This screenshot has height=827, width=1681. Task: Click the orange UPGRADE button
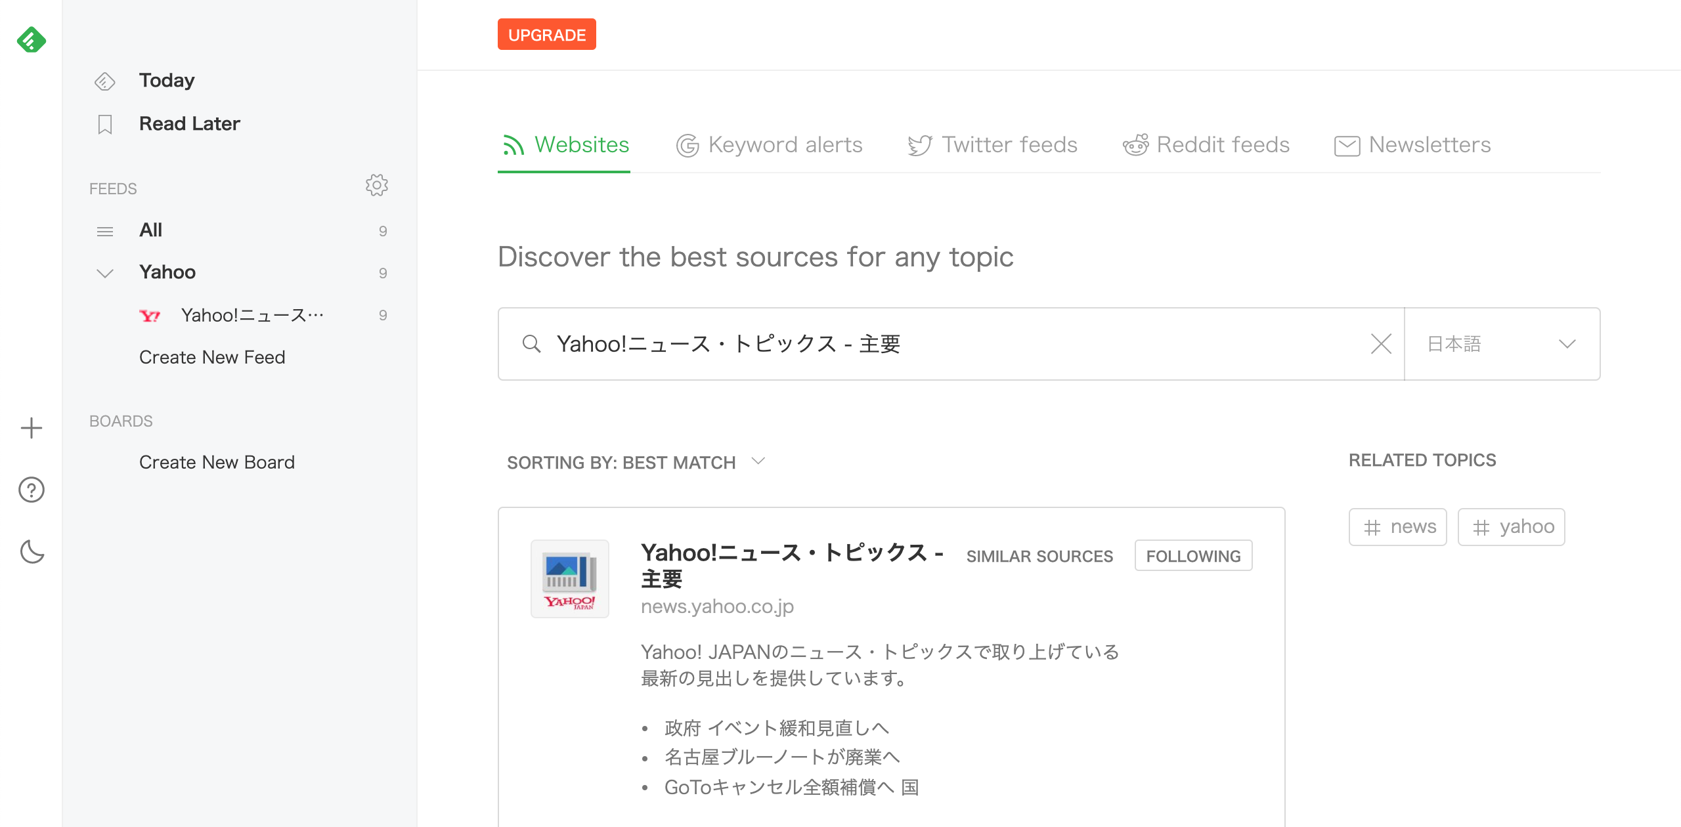[x=547, y=34]
